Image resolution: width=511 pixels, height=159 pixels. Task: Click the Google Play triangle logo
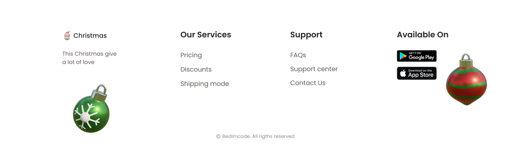tap(403, 56)
